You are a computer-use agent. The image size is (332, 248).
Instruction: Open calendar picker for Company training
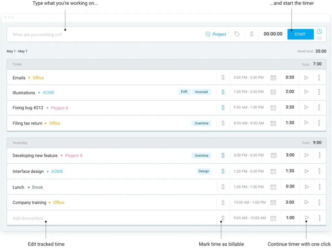pyautogui.click(x=273, y=202)
